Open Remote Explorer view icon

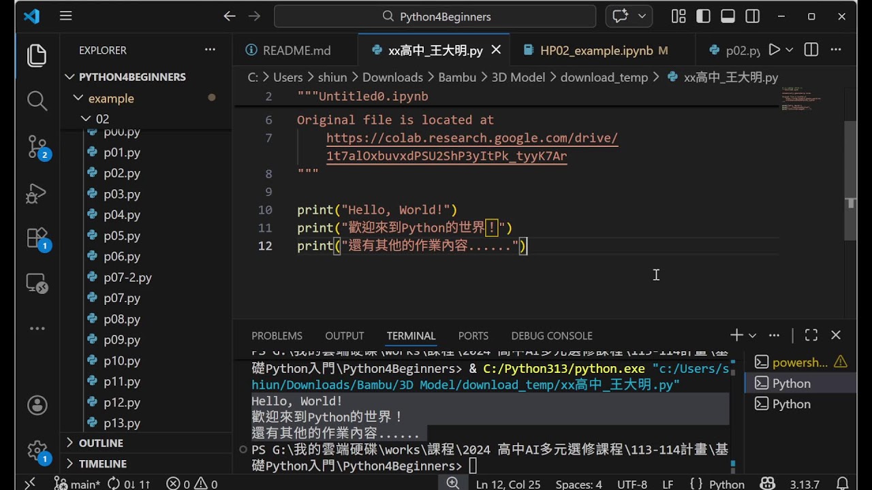tap(37, 282)
